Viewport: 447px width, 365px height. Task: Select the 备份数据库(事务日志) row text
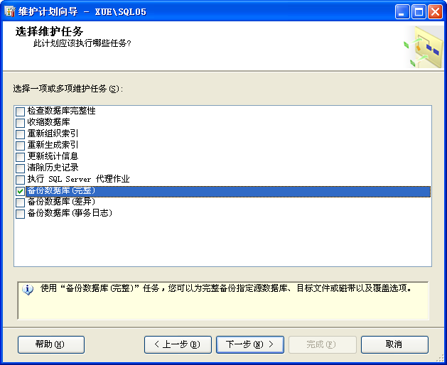(x=70, y=214)
